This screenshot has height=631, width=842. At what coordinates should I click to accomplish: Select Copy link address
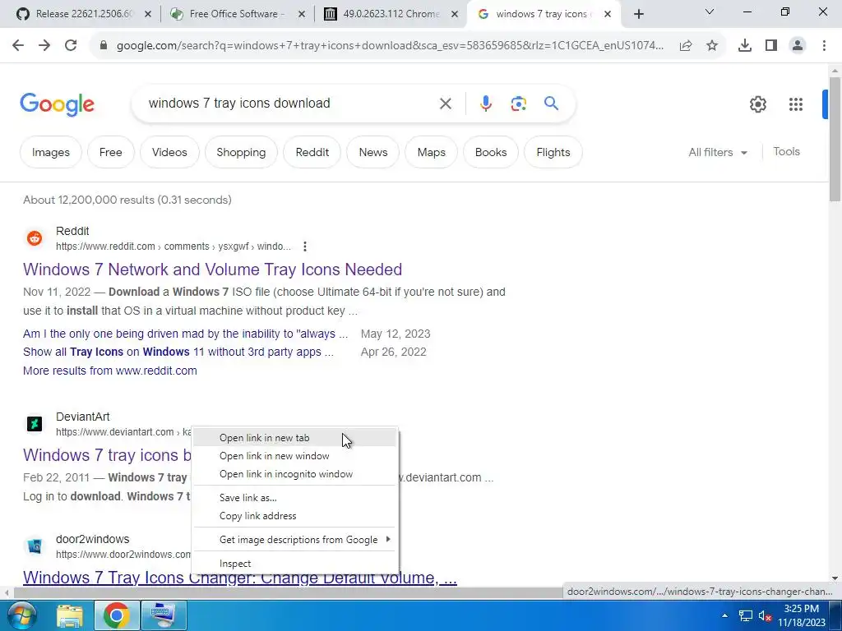pyautogui.click(x=294, y=516)
